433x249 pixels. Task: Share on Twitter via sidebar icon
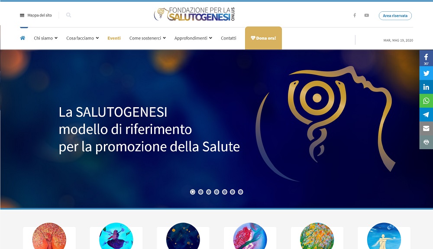click(x=426, y=73)
